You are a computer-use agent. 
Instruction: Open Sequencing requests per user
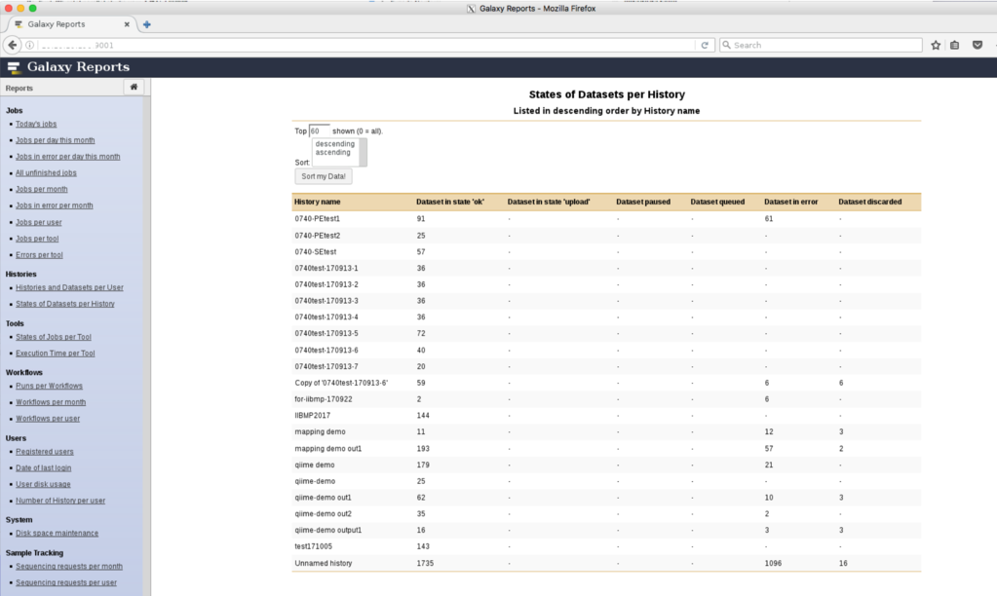tap(66, 582)
